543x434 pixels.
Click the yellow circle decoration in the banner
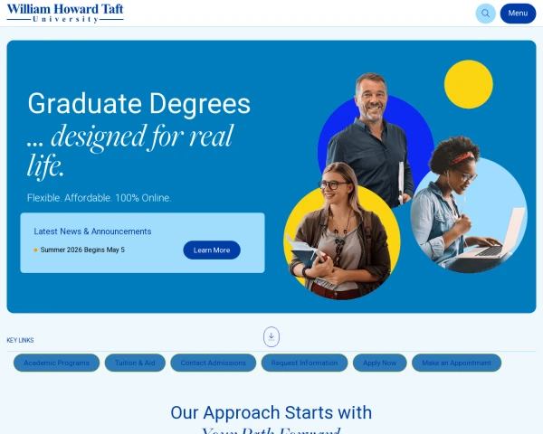(469, 84)
